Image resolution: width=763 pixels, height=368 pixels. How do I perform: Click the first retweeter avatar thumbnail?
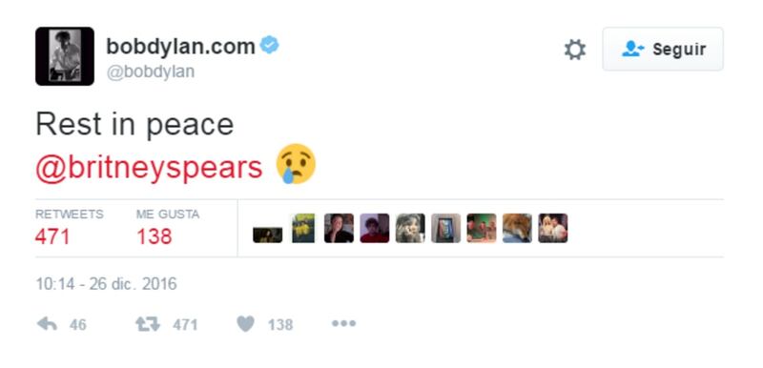(x=268, y=235)
